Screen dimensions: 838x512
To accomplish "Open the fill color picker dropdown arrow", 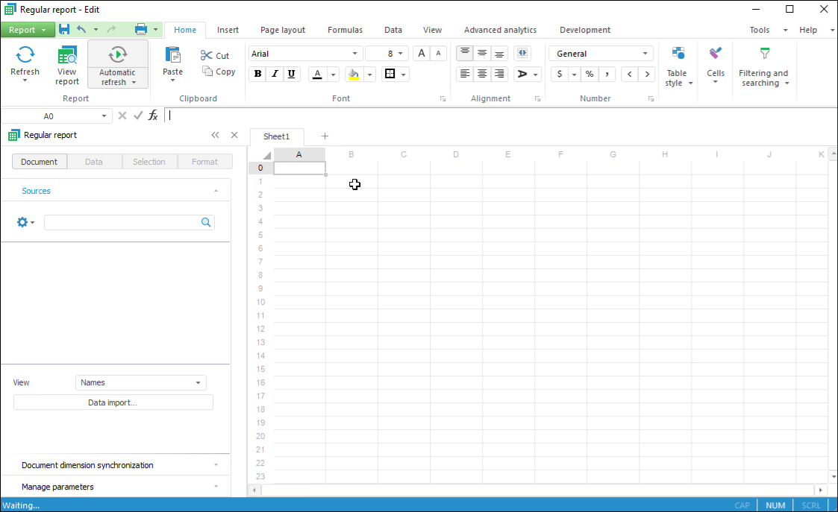I will (x=370, y=75).
